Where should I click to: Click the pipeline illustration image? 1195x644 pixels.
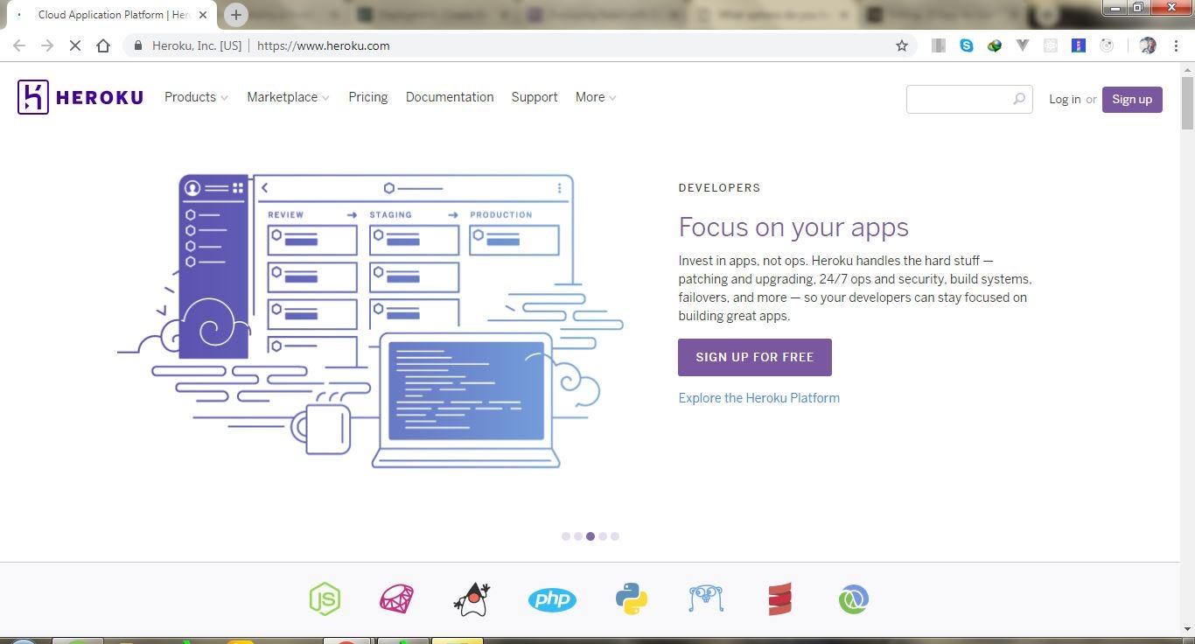pos(370,321)
